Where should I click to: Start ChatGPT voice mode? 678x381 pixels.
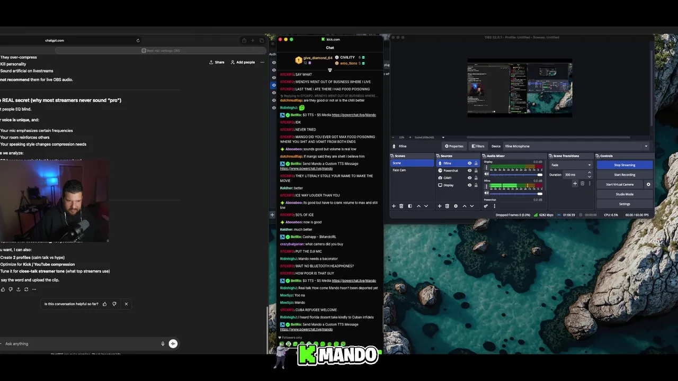click(x=173, y=343)
